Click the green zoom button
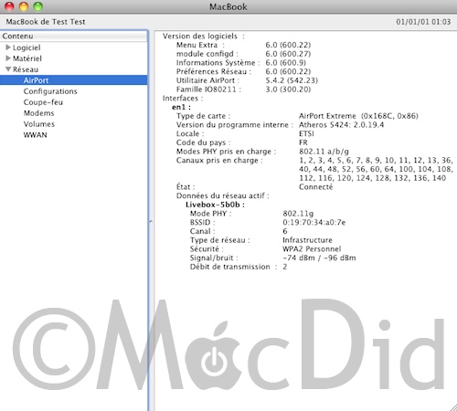The height and width of the screenshot is (411, 457). 37,6
